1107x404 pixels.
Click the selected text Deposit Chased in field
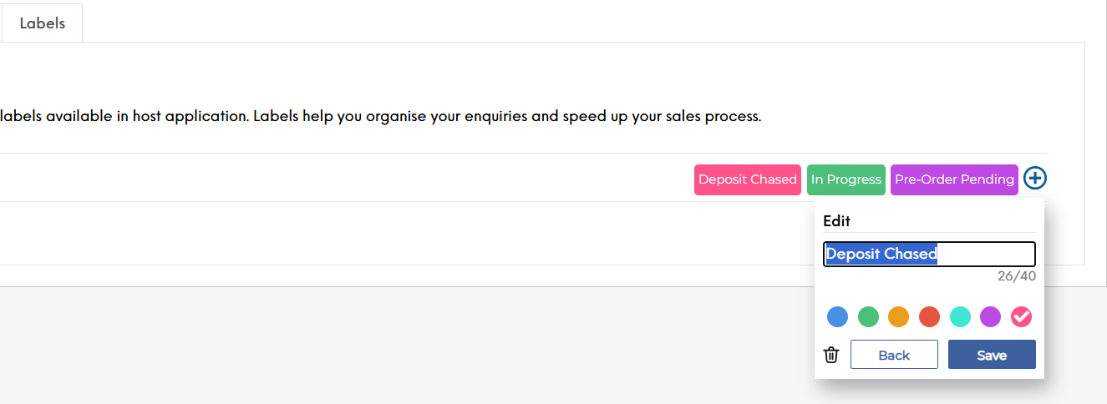(881, 254)
